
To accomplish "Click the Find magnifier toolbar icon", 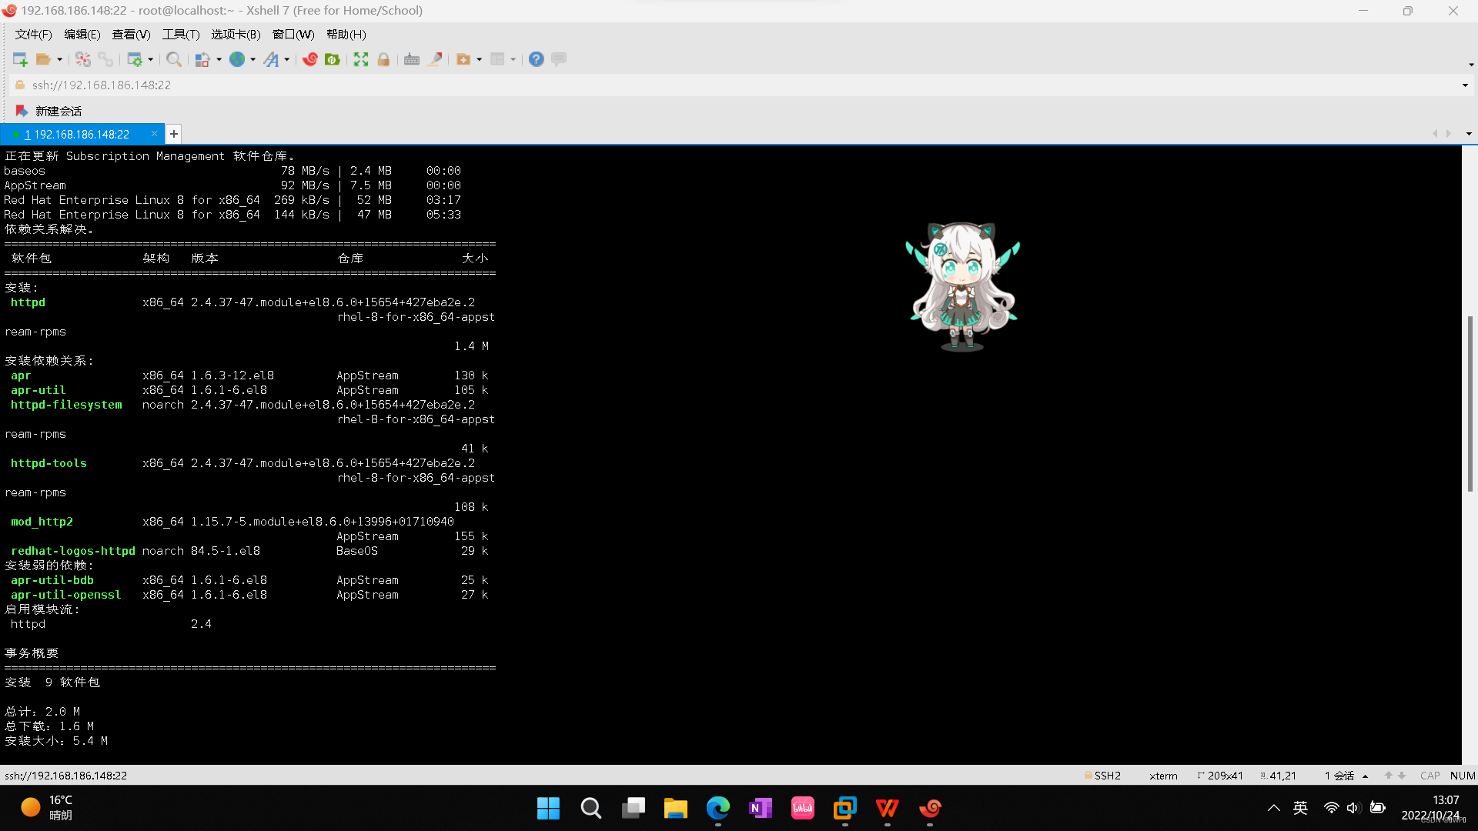I will pyautogui.click(x=174, y=59).
